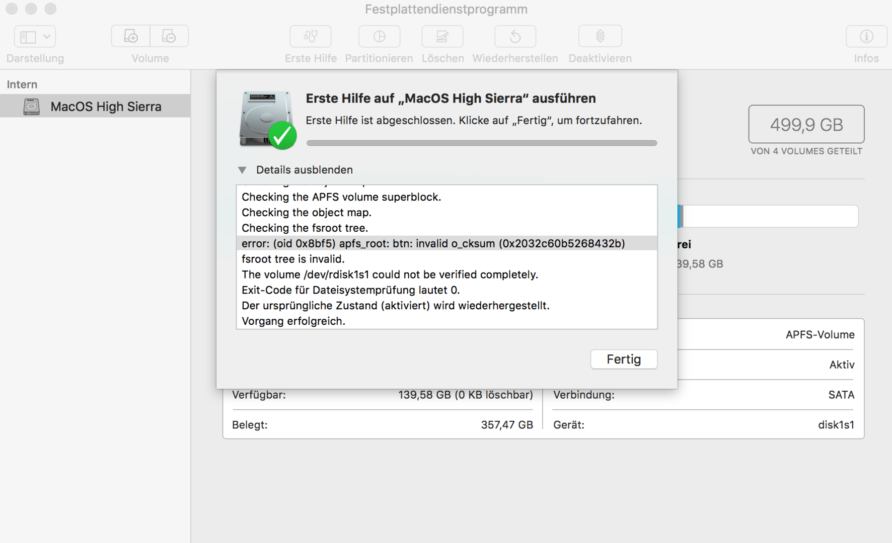Click the 'ursprüngliche Zustand' log line

(396, 306)
